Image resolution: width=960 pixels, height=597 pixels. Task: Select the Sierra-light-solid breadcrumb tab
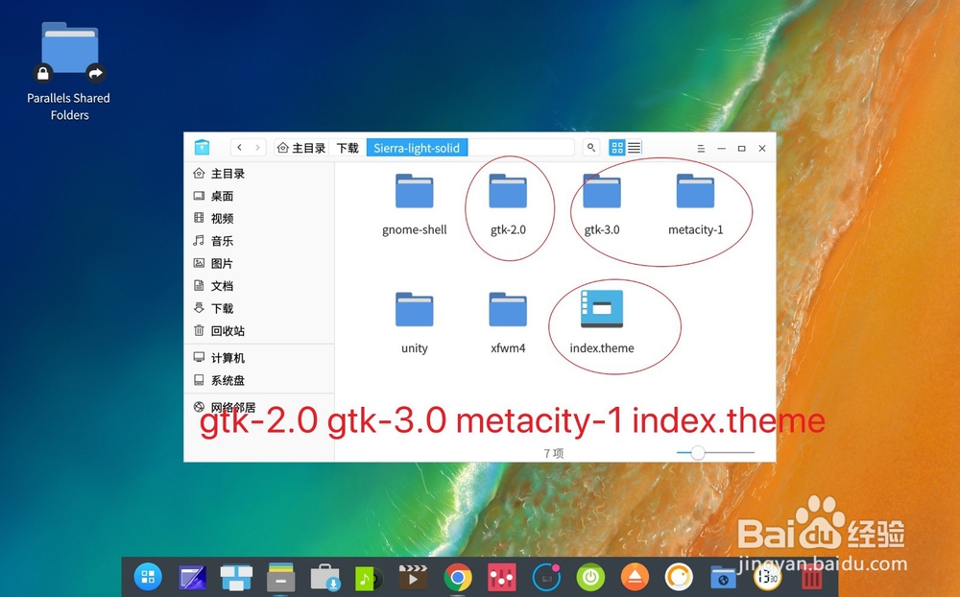[x=417, y=147]
